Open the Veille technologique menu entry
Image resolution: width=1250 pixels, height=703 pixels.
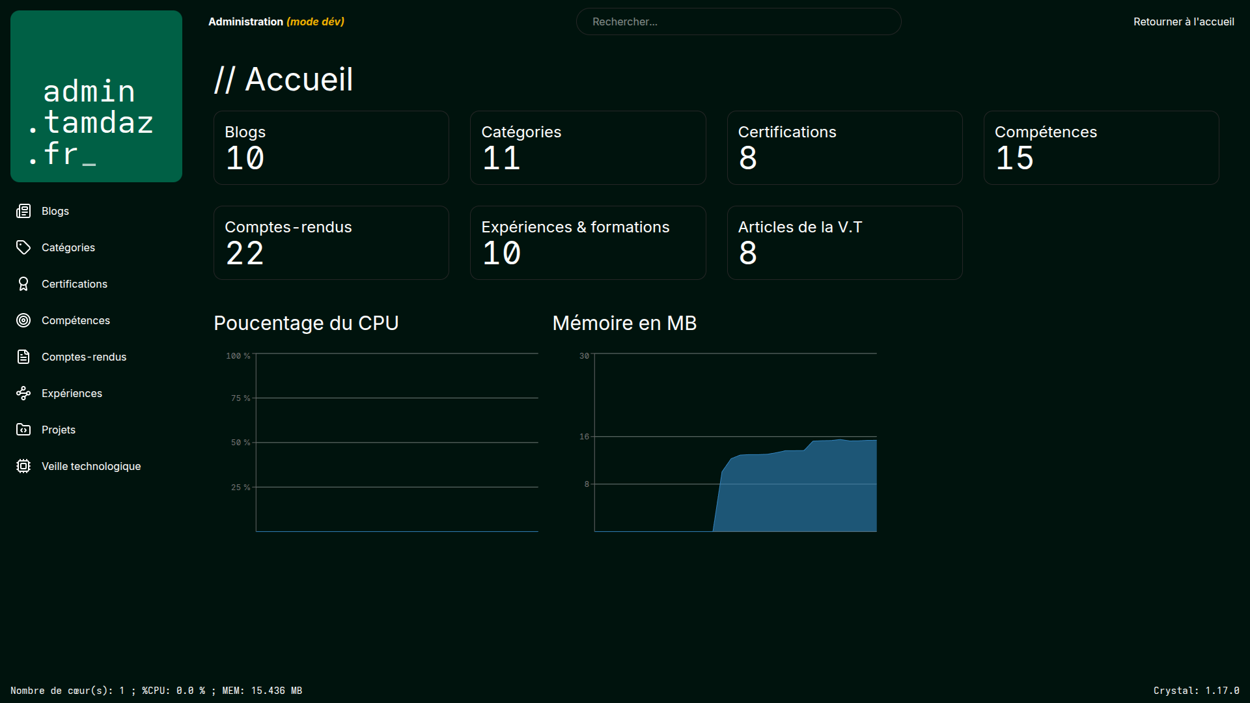tap(91, 466)
